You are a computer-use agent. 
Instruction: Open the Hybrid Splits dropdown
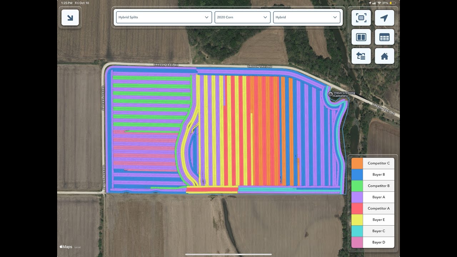click(164, 17)
